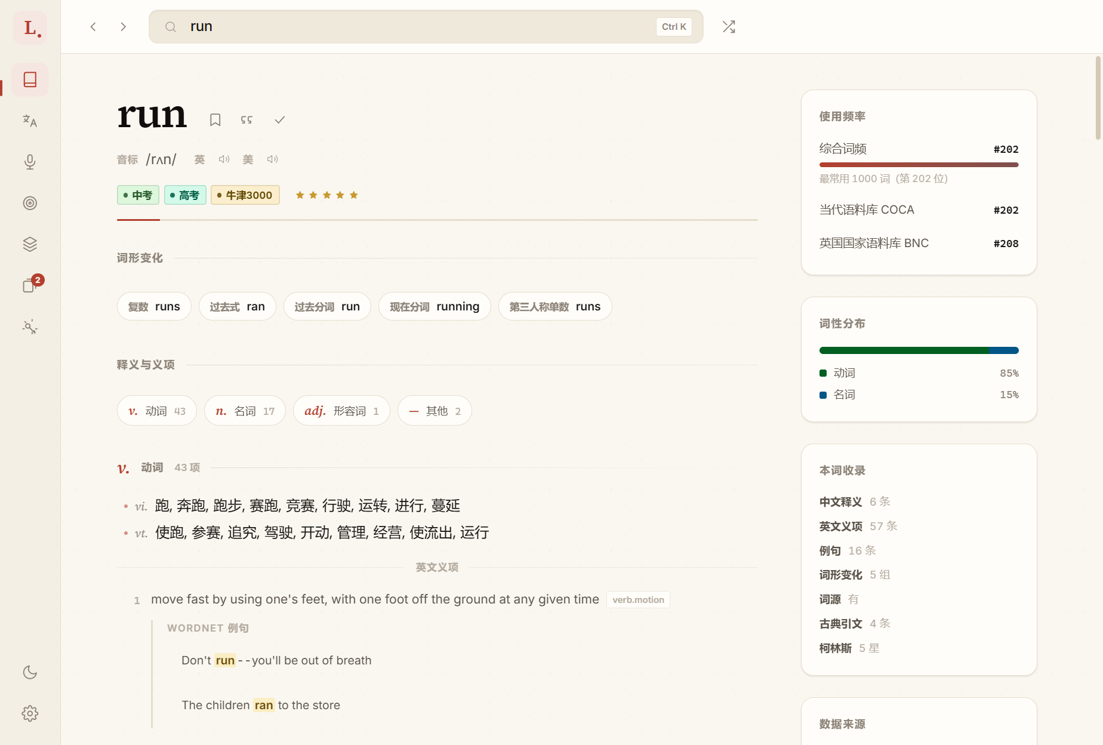Click the page vertical scrollbar
The width and height of the screenshot is (1103, 745).
click(x=1098, y=98)
